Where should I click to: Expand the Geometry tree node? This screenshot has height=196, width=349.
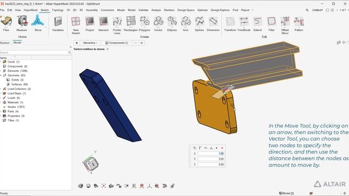point(1,75)
